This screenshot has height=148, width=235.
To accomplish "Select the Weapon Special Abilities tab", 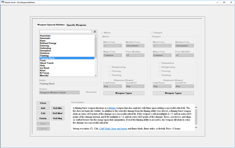I will tap(51, 25).
